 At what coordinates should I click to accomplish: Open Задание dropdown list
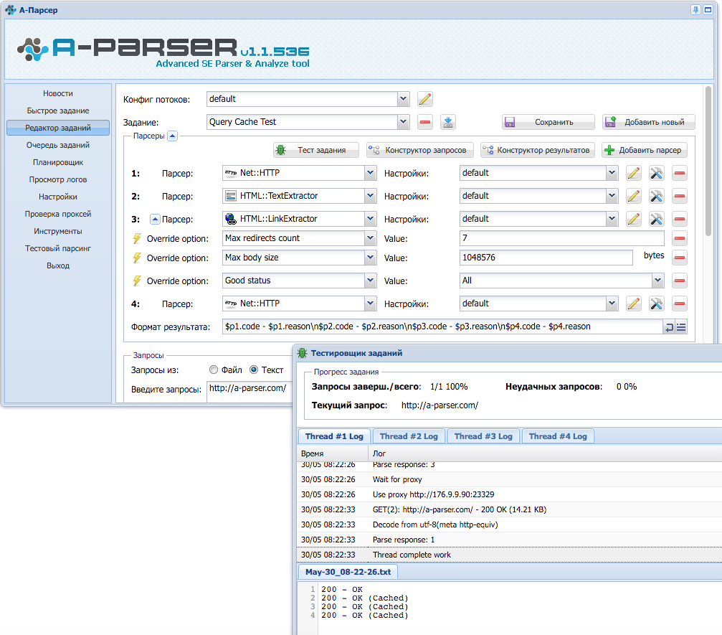(403, 122)
